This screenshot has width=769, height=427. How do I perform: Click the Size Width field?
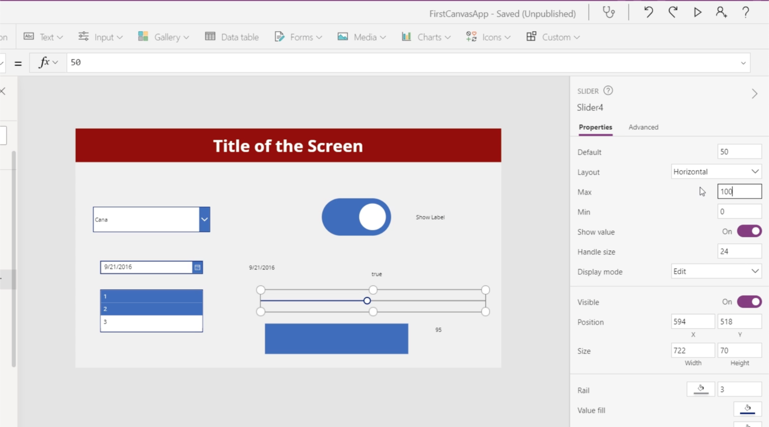[693, 351]
